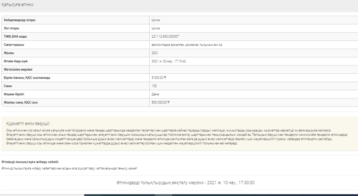Viewport: 358px width, 196px height.
Task: Select the unit price 5 000.00 ₸
Action: click(x=159, y=78)
